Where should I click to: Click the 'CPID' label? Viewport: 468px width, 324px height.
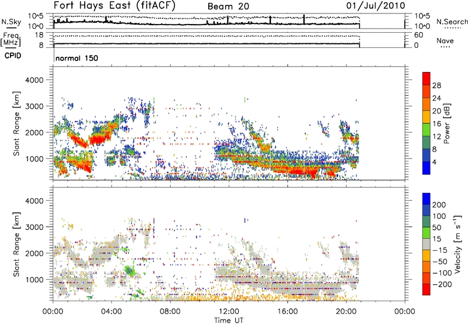pyautogui.click(x=13, y=56)
